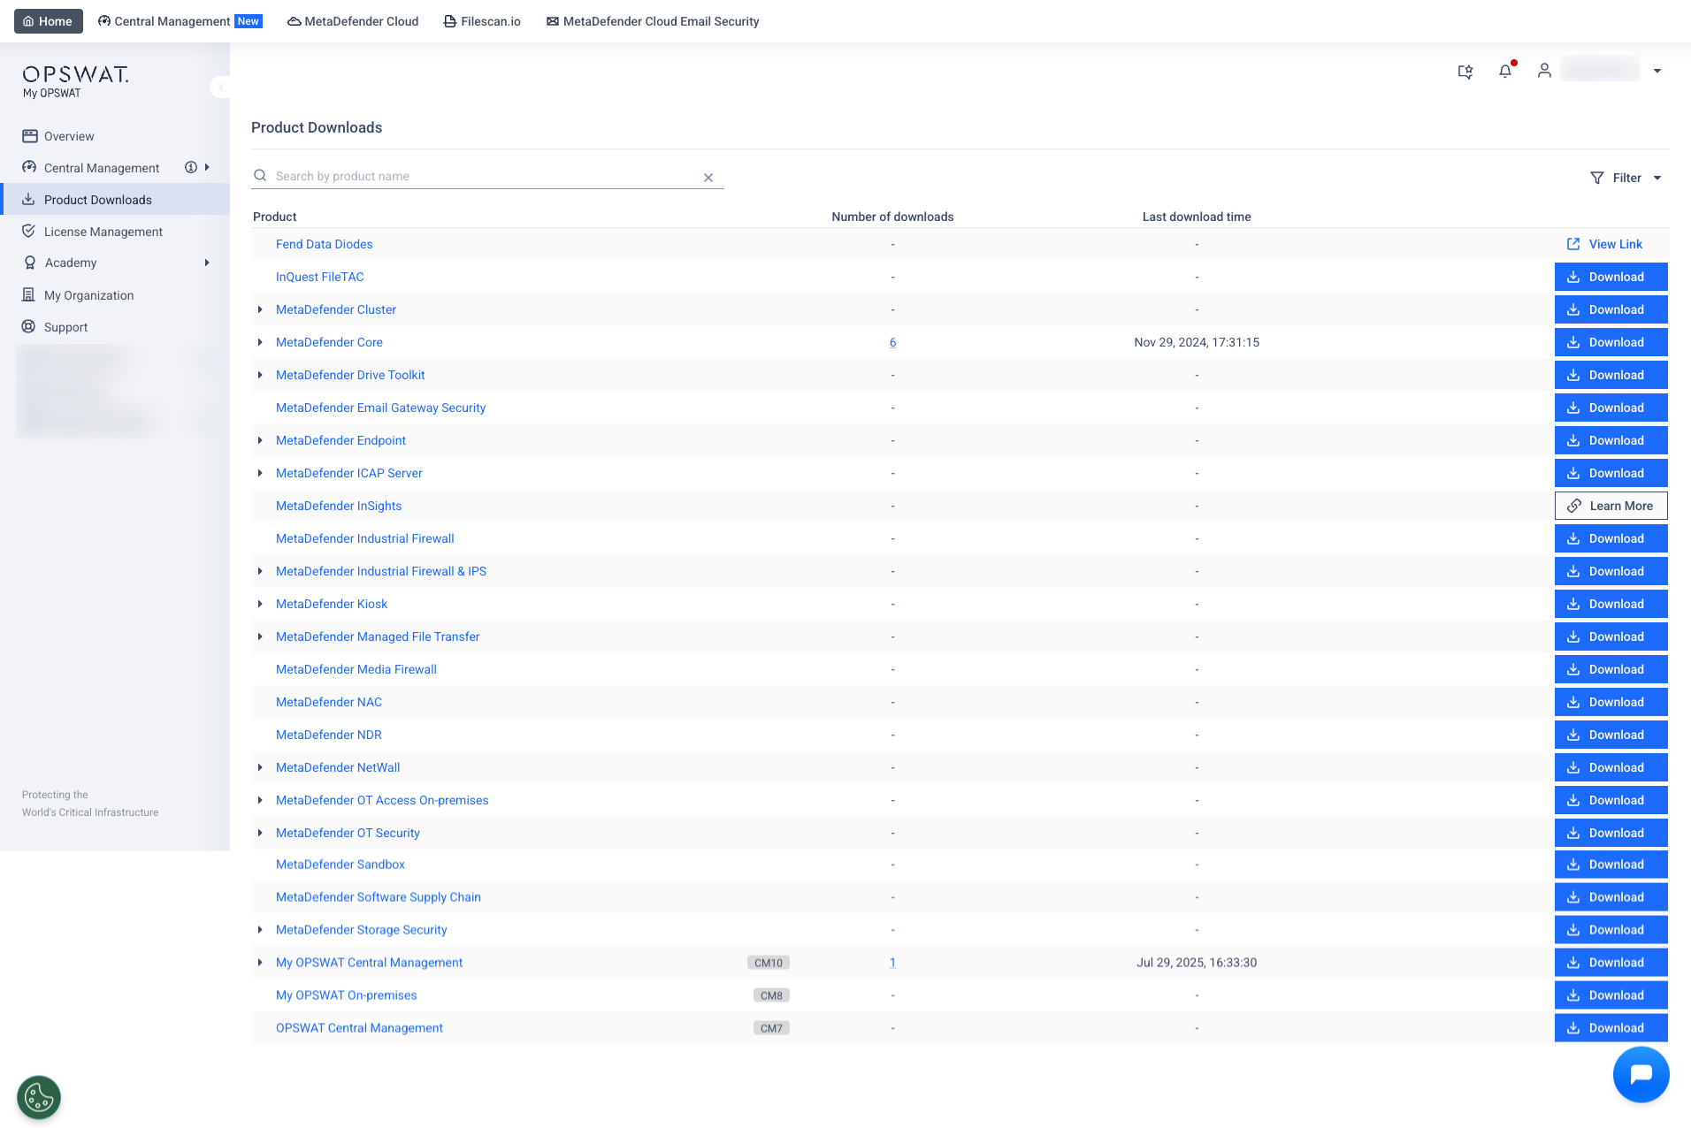Open the account name dropdown arrow
Screen dimensions: 1691x1128
point(1657,71)
